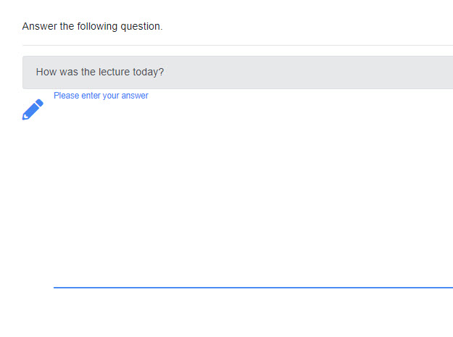Click the 'Please enter your answer' label
Viewport: 453px width, 337px height.
pos(101,96)
